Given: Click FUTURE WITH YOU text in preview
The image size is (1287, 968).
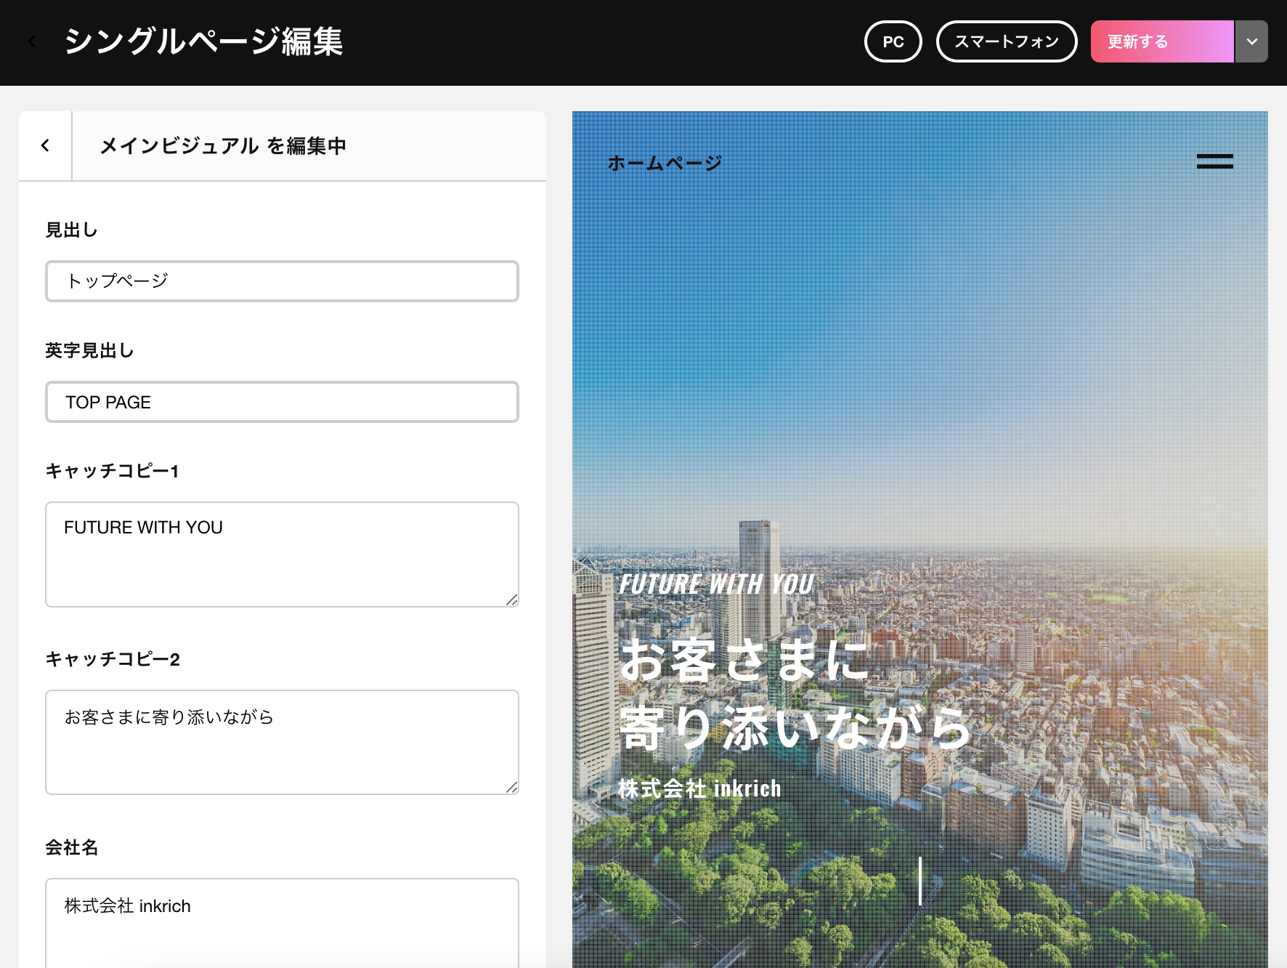Looking at the screenshot, I should (716, 584).
